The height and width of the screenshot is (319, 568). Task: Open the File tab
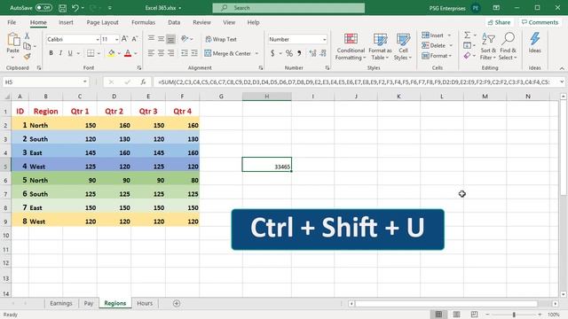[12, 22]
